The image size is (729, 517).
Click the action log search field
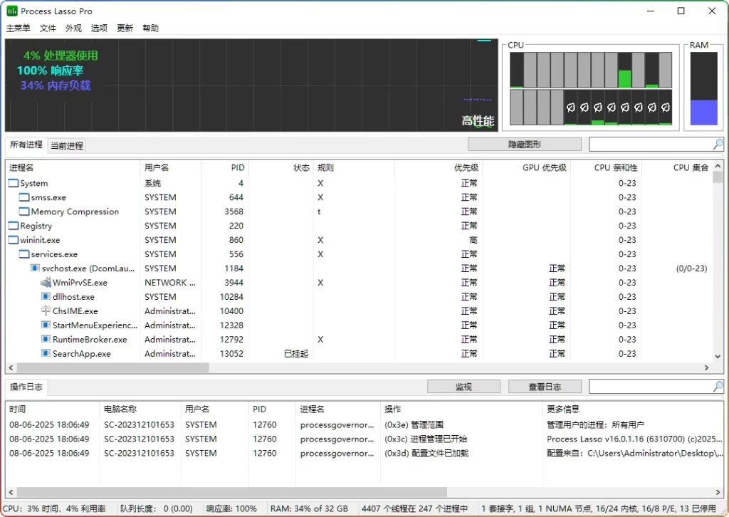[651, 387]
